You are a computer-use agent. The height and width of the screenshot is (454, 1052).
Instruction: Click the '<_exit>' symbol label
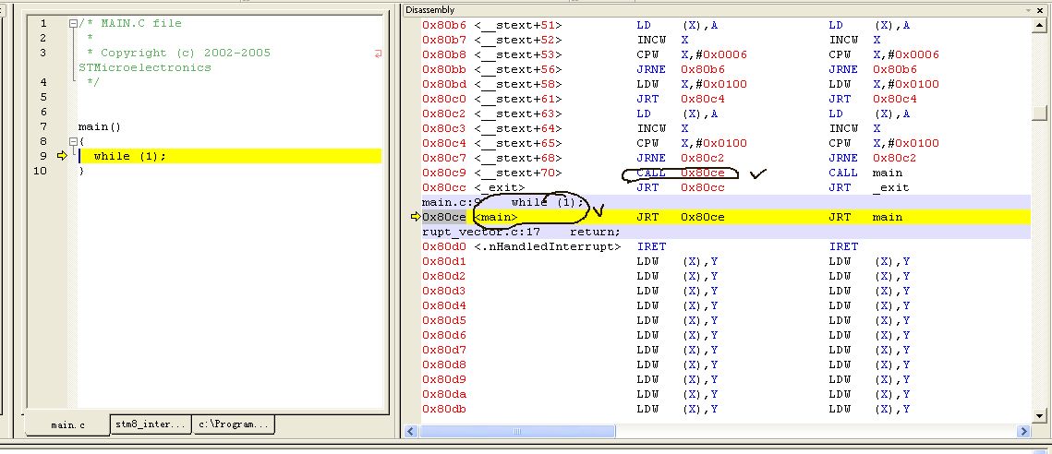coord(499,187)
